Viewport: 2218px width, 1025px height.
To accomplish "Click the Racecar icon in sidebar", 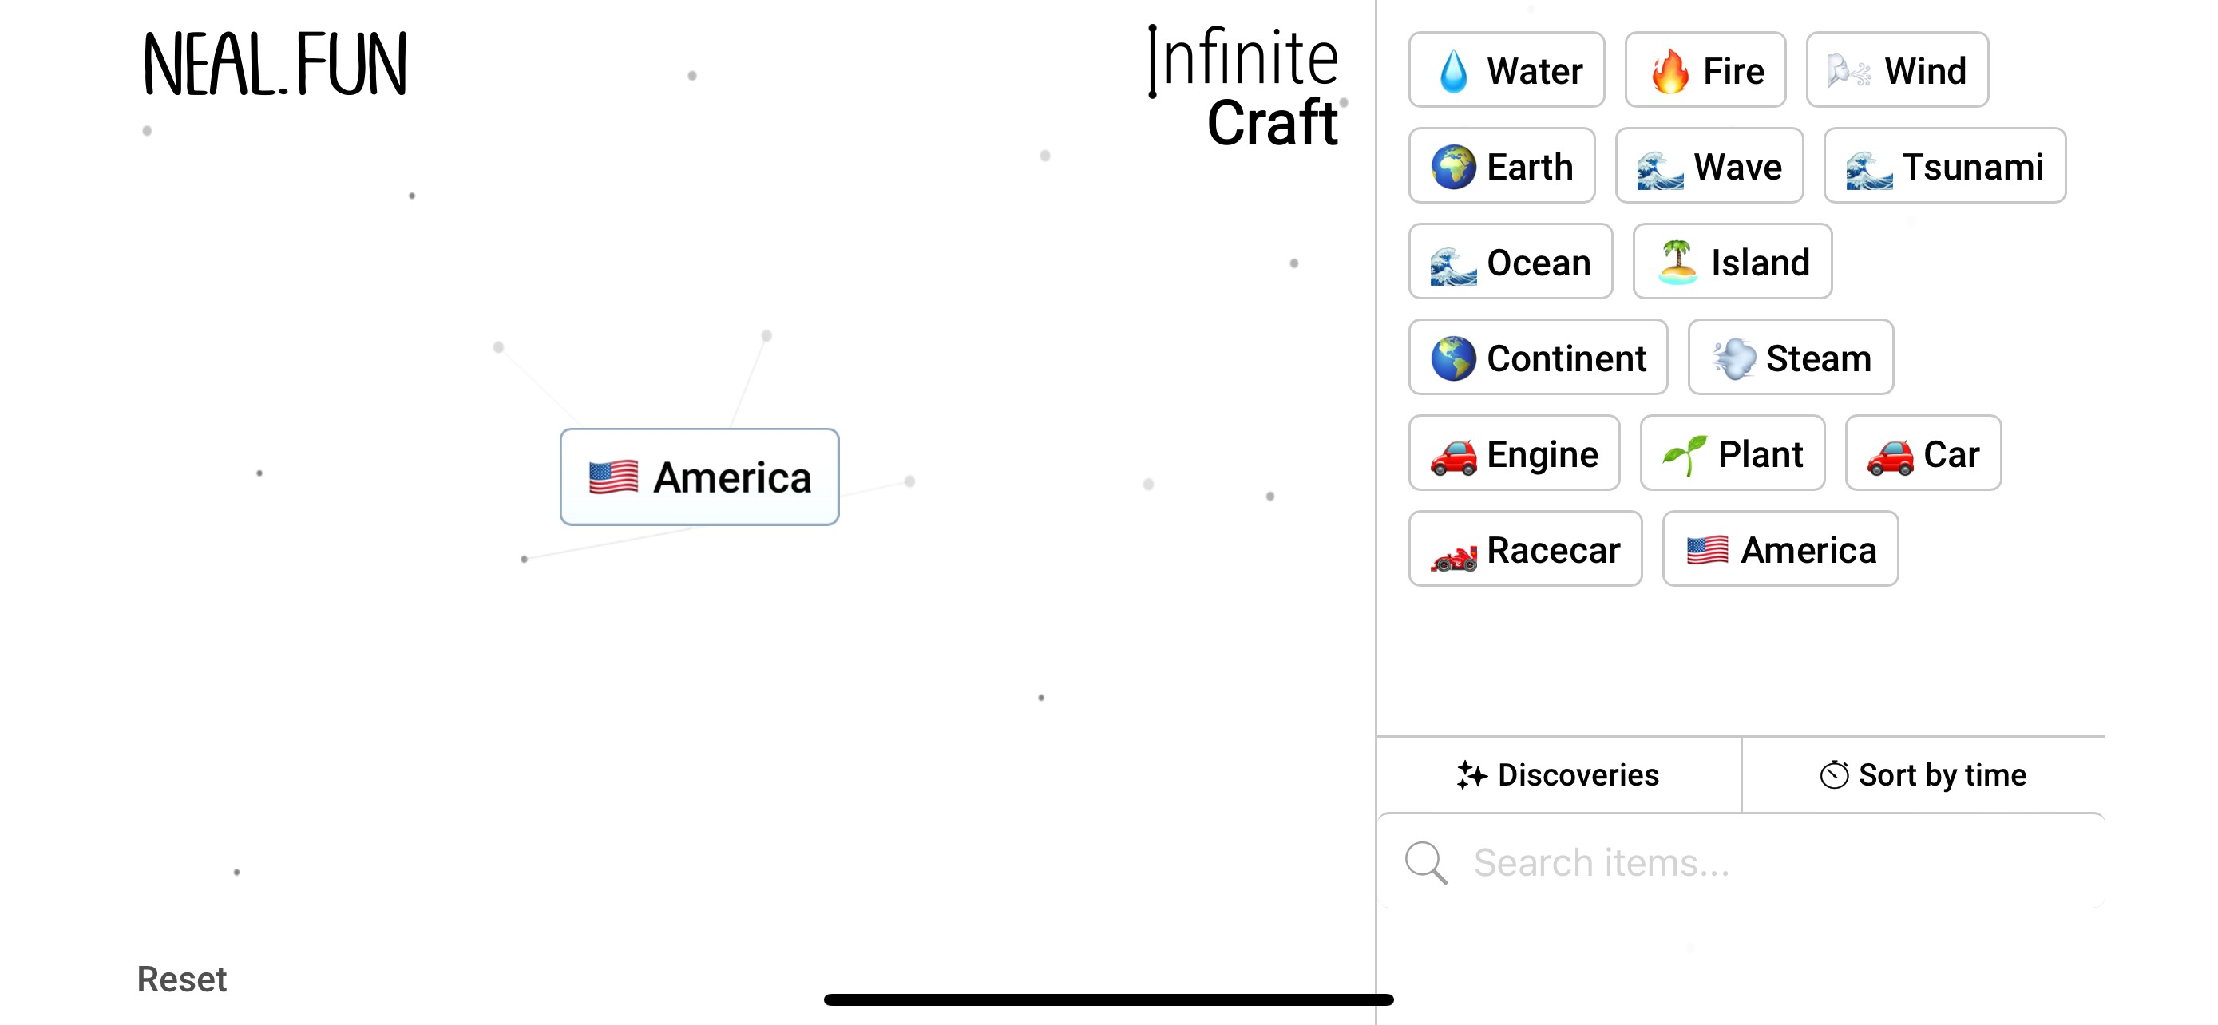I will click(x=1454, y=551).
